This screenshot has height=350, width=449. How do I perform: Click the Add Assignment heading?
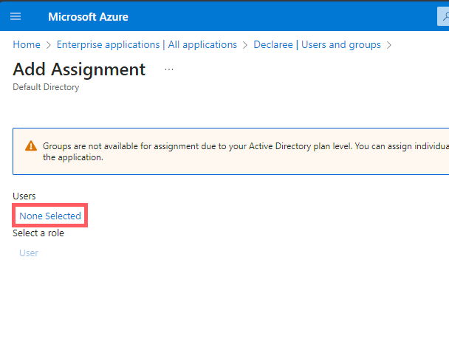(x=79, y=69)
